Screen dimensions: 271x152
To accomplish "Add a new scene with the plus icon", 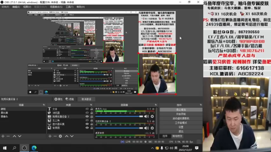I will tap(3, 136).
